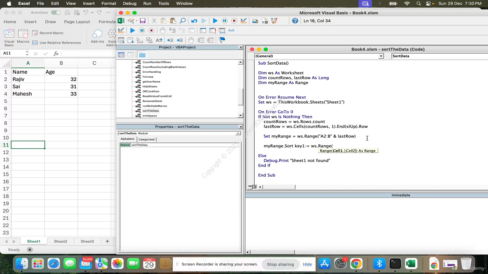488x274 pixels.
Task: Click Record Macro in Excel ribbon
Action: click(48, 33)
